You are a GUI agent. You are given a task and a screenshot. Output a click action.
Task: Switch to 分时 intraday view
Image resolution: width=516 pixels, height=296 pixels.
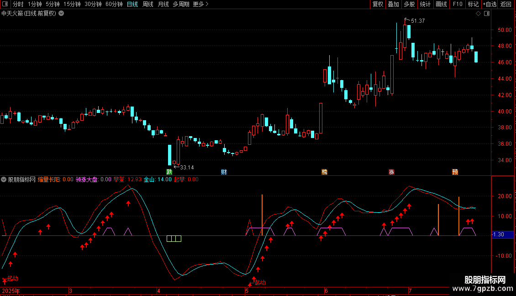point(18,4)
